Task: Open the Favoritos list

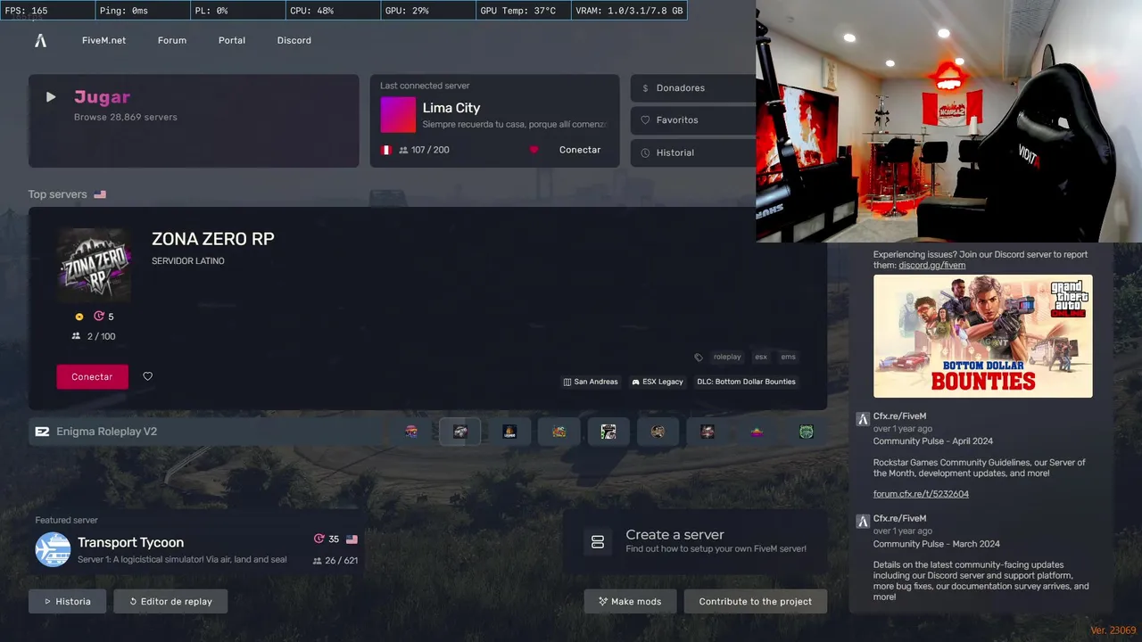Action: click(x=692, y=120)
